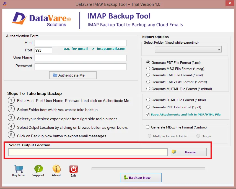Focus the output location path field
This screenshot has height=189, width=236.
coord(88,152)
